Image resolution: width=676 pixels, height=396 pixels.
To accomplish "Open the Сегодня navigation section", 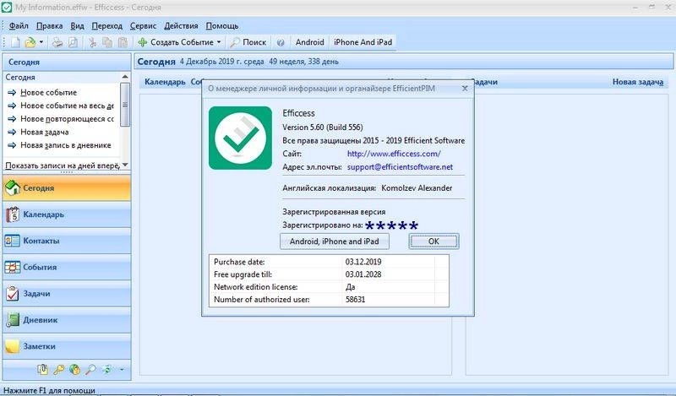I will pos(67,188).
